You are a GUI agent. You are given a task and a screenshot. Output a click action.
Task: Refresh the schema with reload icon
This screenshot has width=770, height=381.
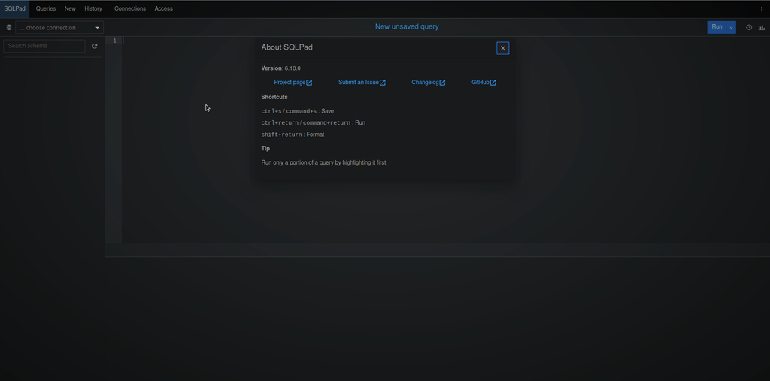(95, 46)
